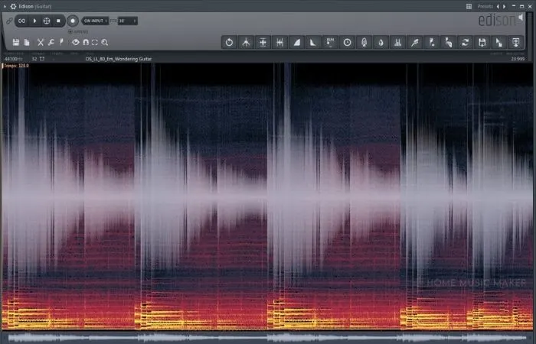Viewport: 536px width, 344px height.
Task: Click the Send to playlist tool icon
Action: point(516,42)
